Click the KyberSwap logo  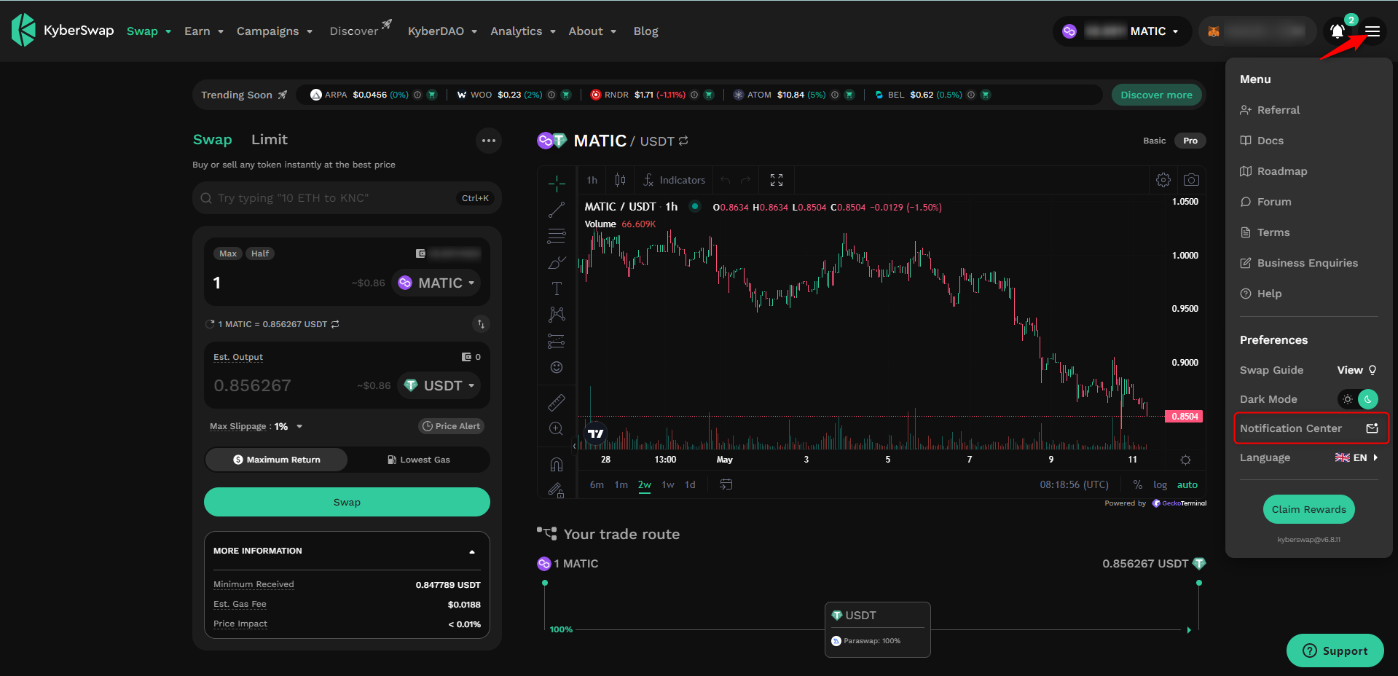click(63, 31)
